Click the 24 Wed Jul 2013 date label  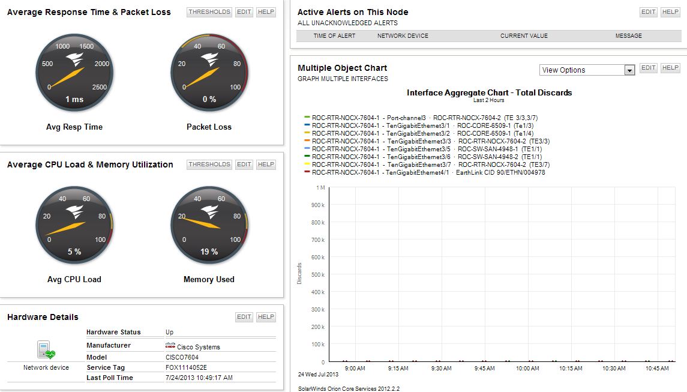click(318, 375)
